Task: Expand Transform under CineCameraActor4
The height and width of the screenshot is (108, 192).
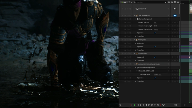Action: pyautogui.click(x=135, y=36)
